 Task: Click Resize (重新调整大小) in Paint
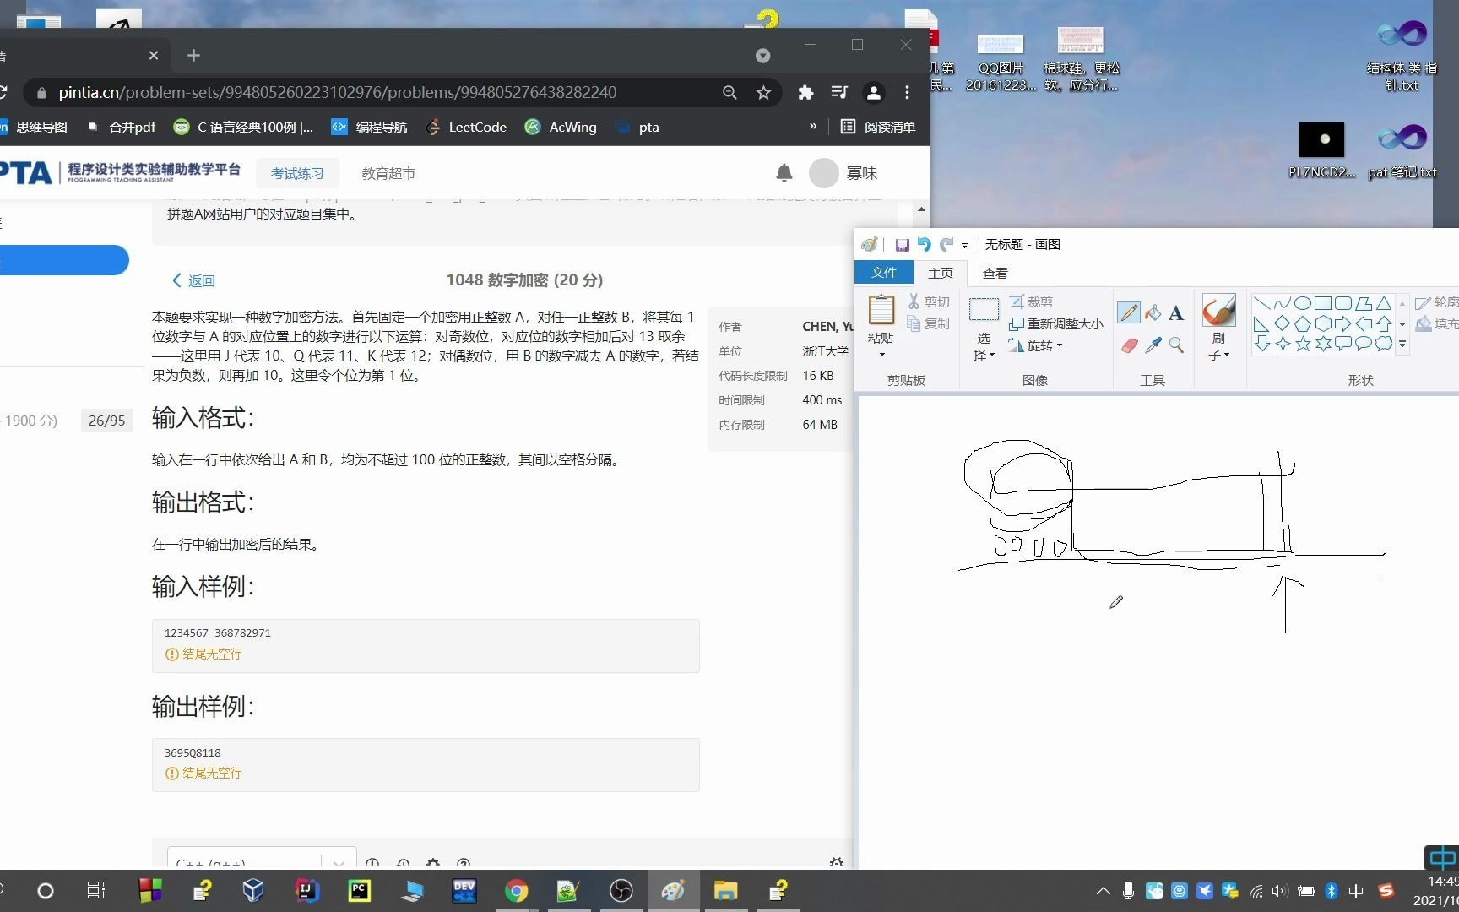point(1056,324)
